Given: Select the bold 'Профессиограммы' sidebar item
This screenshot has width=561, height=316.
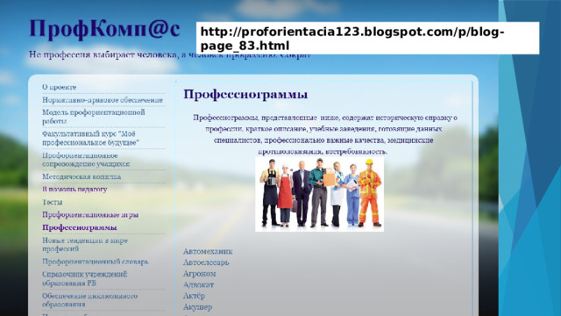Looking at the screenshot, I should click(80, 227).
